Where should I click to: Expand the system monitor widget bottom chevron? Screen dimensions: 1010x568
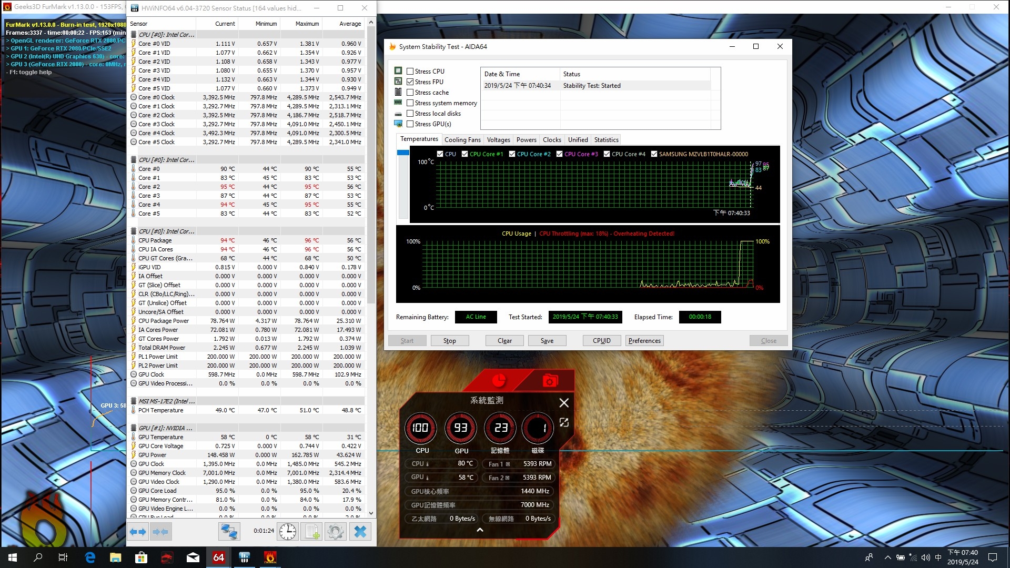click(480, 530)
